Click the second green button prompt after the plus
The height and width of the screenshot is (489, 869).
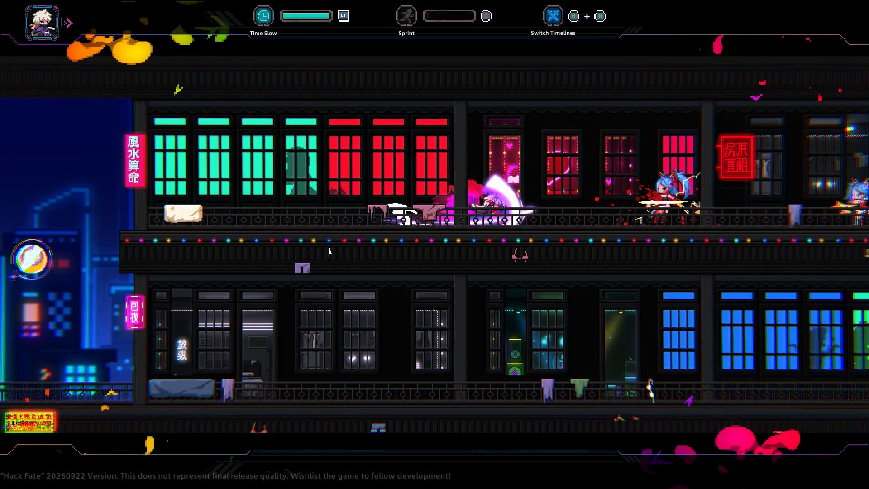(600, 17)
